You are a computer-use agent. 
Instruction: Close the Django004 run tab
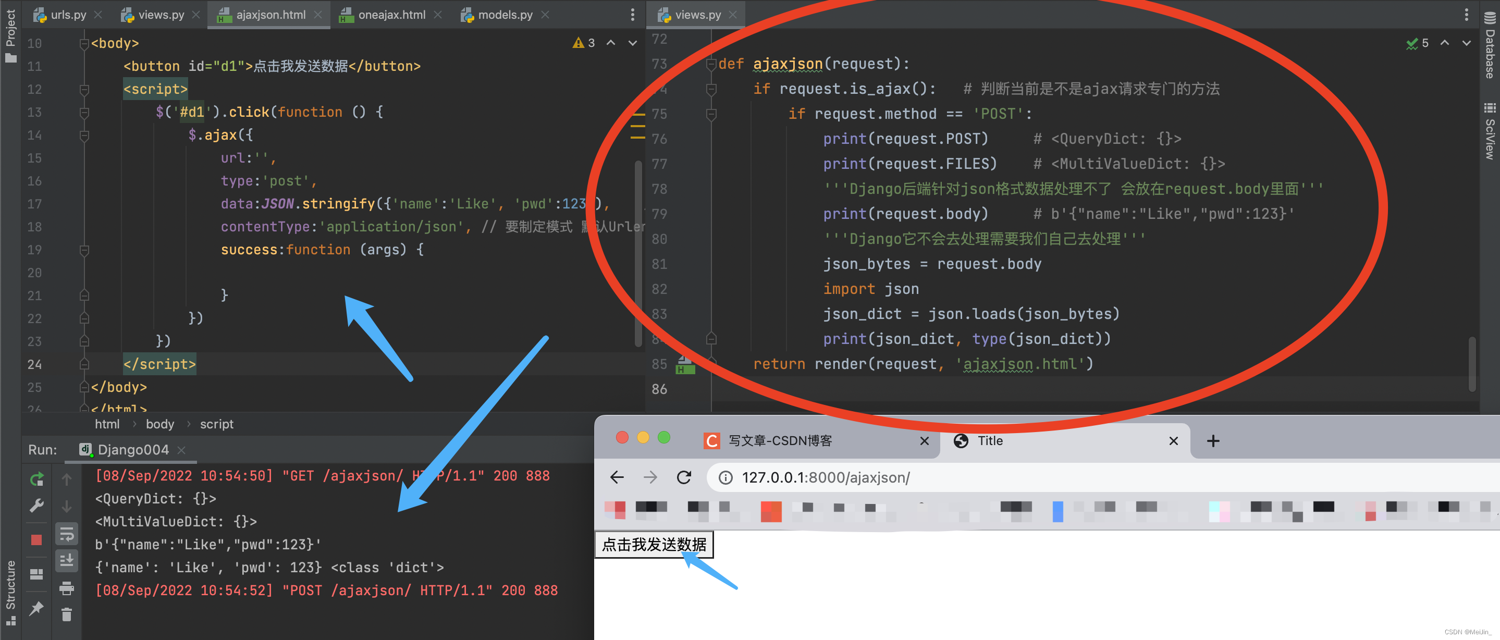[181, 450]
